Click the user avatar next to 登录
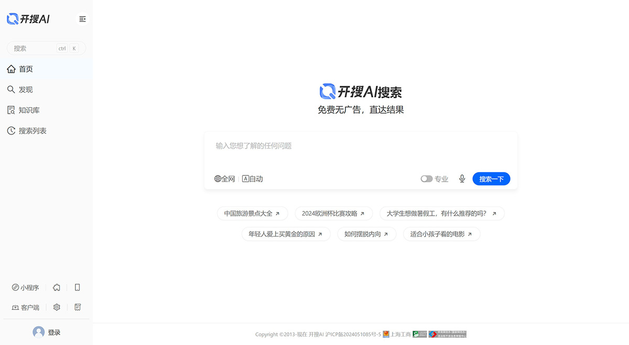Viewport: 629px width, 345px height. click(38, 332)
